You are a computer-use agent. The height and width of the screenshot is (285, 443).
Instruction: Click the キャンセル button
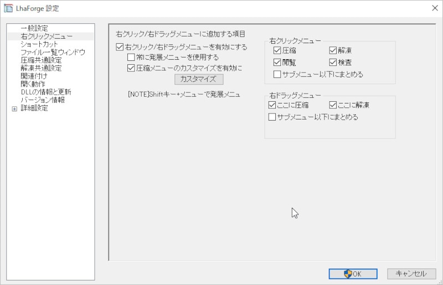[411, 274]
